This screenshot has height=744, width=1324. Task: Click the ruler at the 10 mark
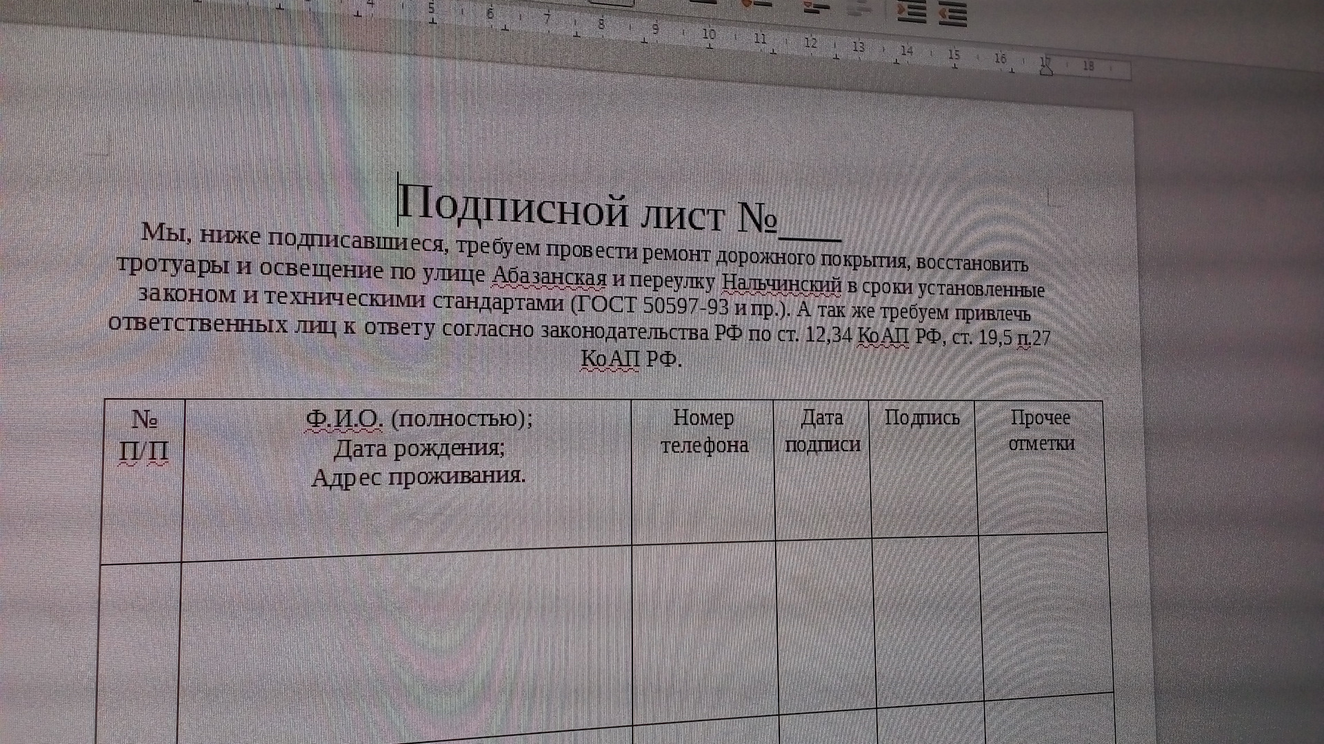(x=709, y=34)
